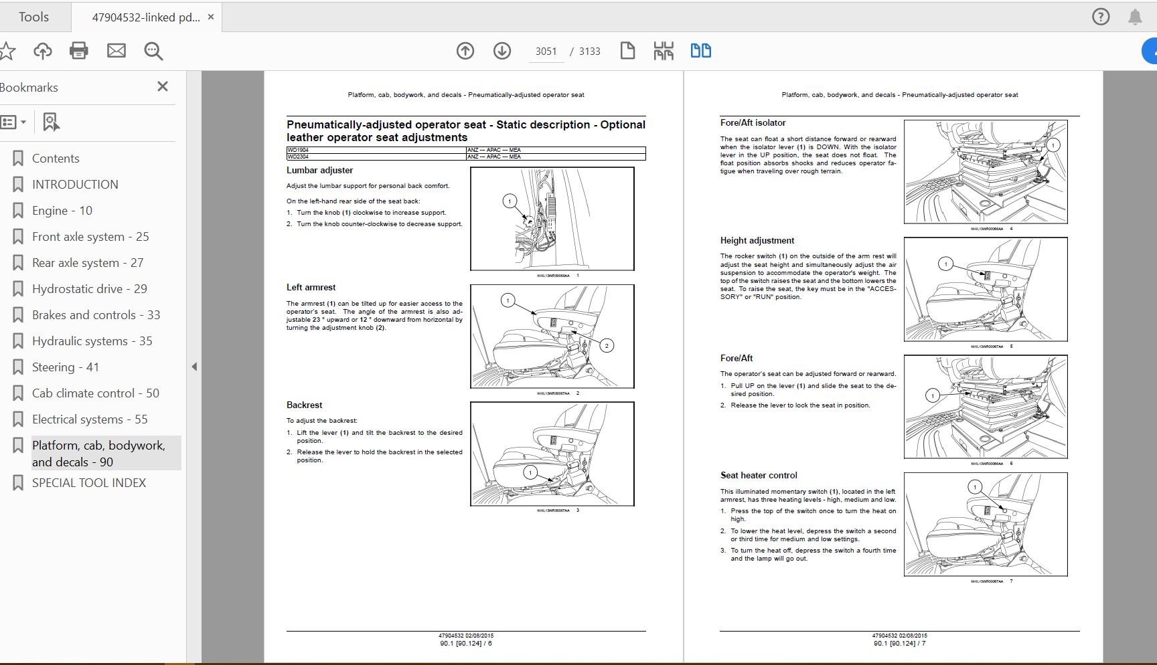Viewport: 1157px width, 665px height.
Task: Open the help question mark icon
Action: click(1101, 17)
